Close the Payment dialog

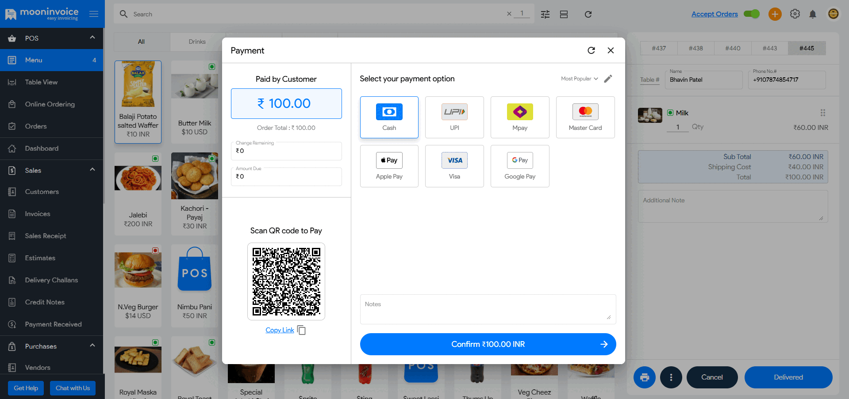coord(611,50)
